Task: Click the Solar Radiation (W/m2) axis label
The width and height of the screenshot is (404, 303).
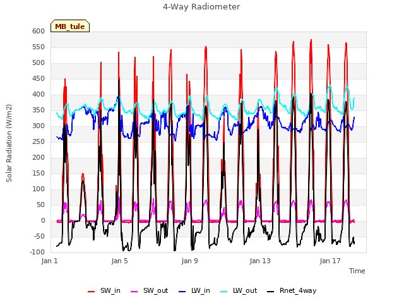Action: pos(9,143)
